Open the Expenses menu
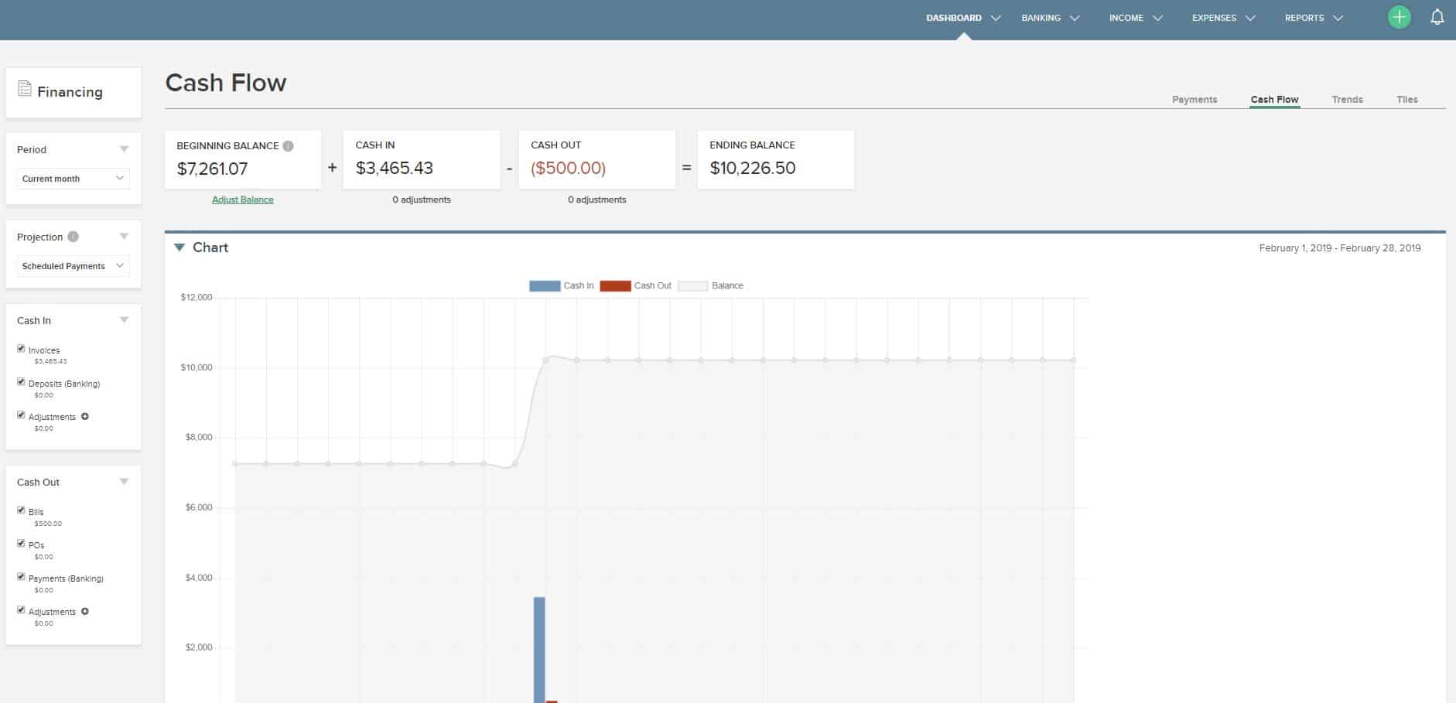The image size is (1456, 703). [x=1223, y=18]
